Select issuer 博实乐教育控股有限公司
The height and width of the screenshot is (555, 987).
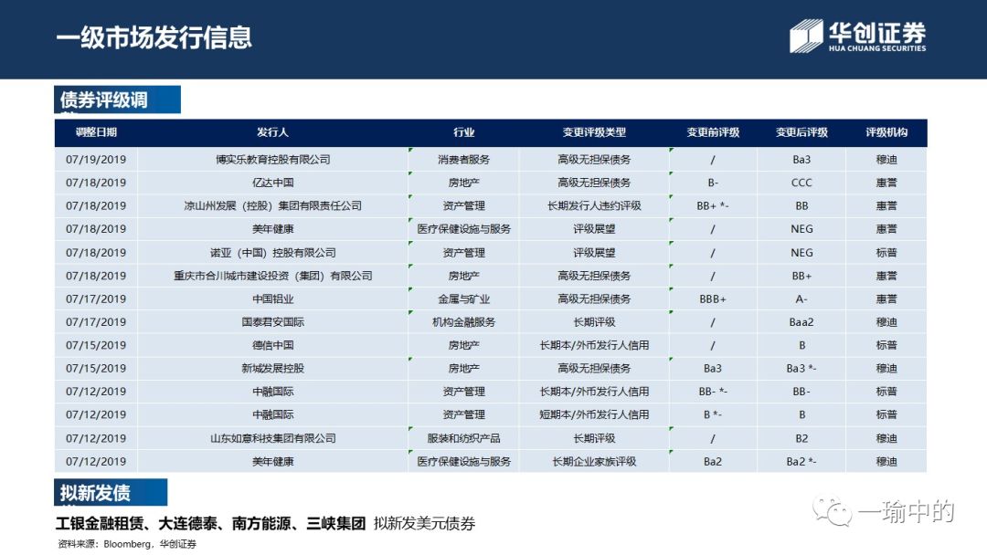272,160
